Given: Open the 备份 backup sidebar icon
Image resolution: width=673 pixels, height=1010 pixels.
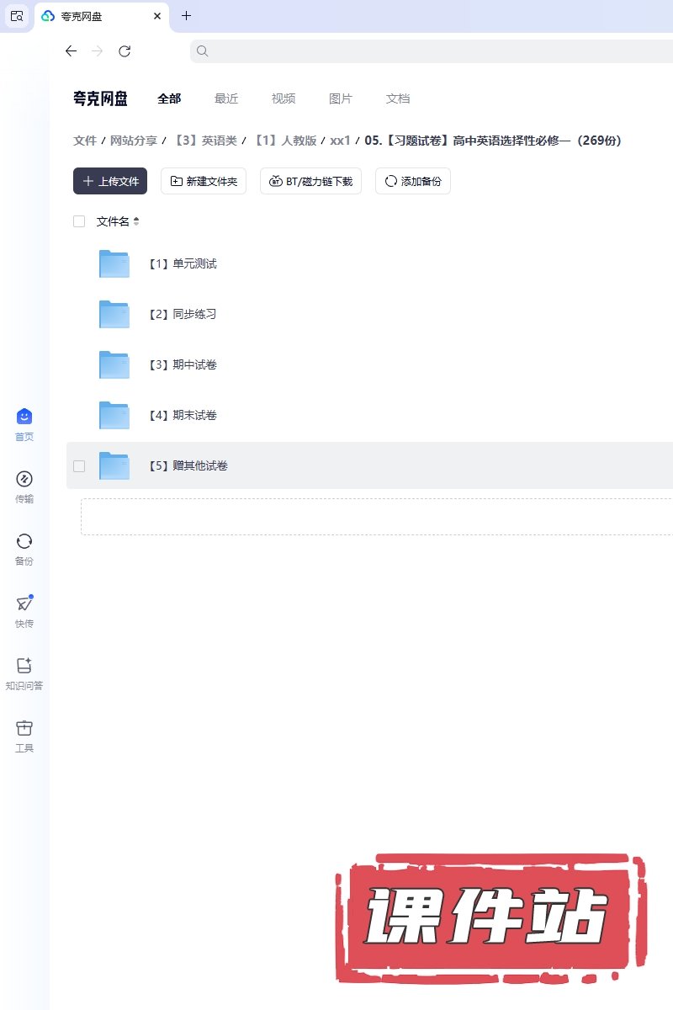Looking at the screenshot, I should [x=24, y=542].
